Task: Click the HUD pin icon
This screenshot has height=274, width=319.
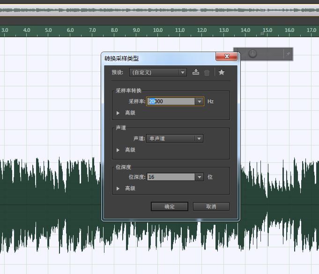Action: (288, 54)
